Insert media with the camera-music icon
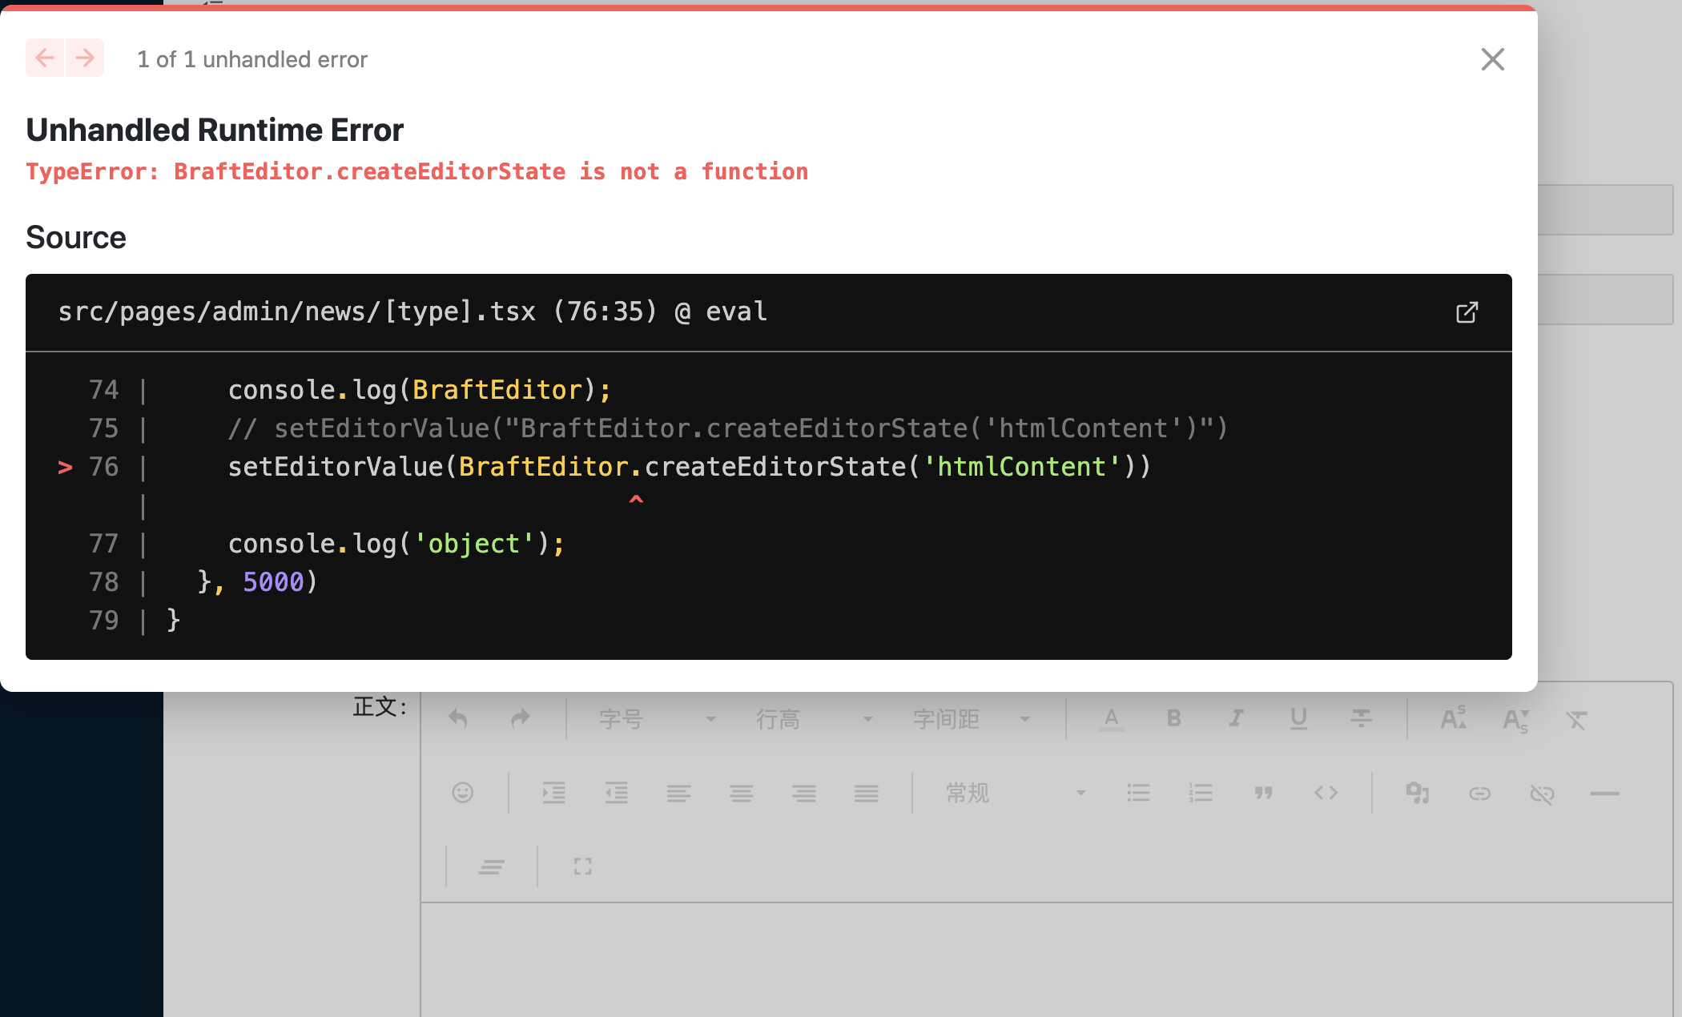 coord(1417,793)
